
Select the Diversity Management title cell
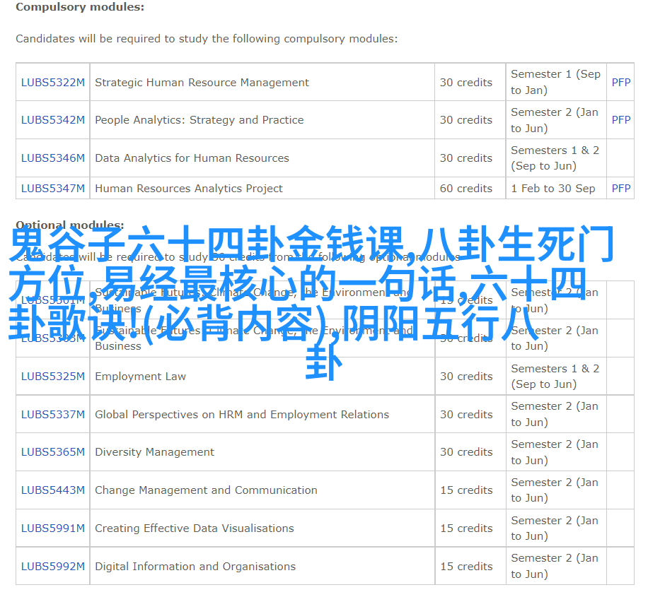(154, 452)
